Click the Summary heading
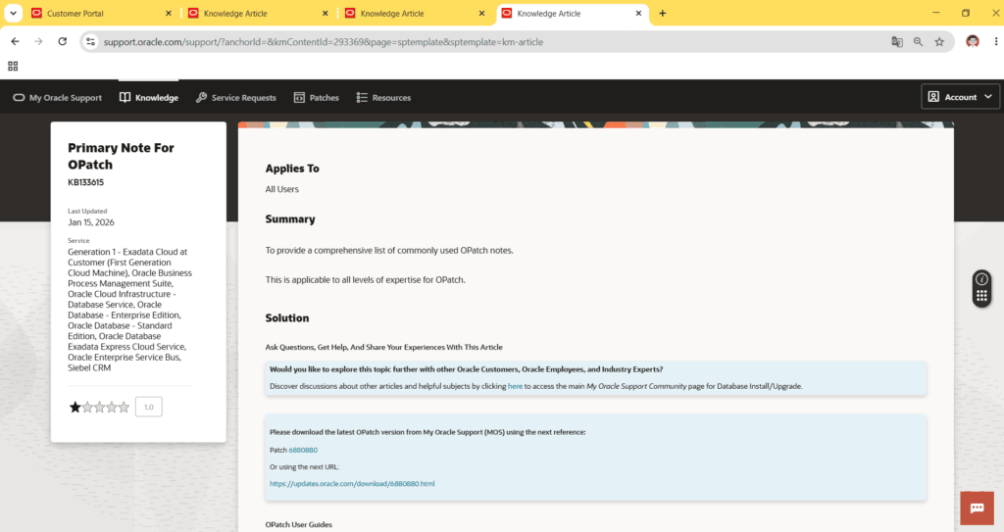Viewport: 1004px width, 532px height. (x=290, y=218)
